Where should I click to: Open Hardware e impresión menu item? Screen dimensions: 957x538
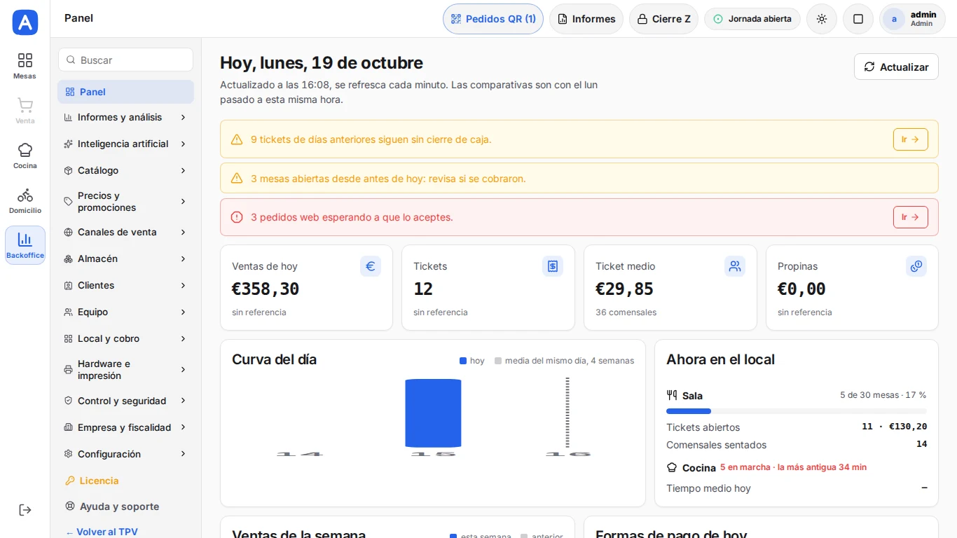coord(125,370)
